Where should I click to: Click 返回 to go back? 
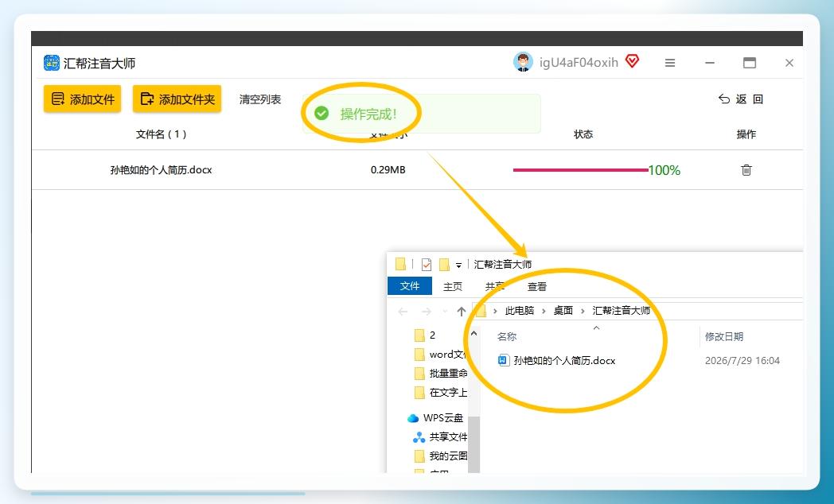tap(741, 99)
